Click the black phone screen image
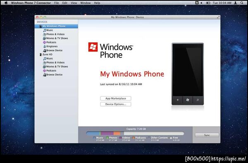The image size is (248, 163). coord(188,70)
